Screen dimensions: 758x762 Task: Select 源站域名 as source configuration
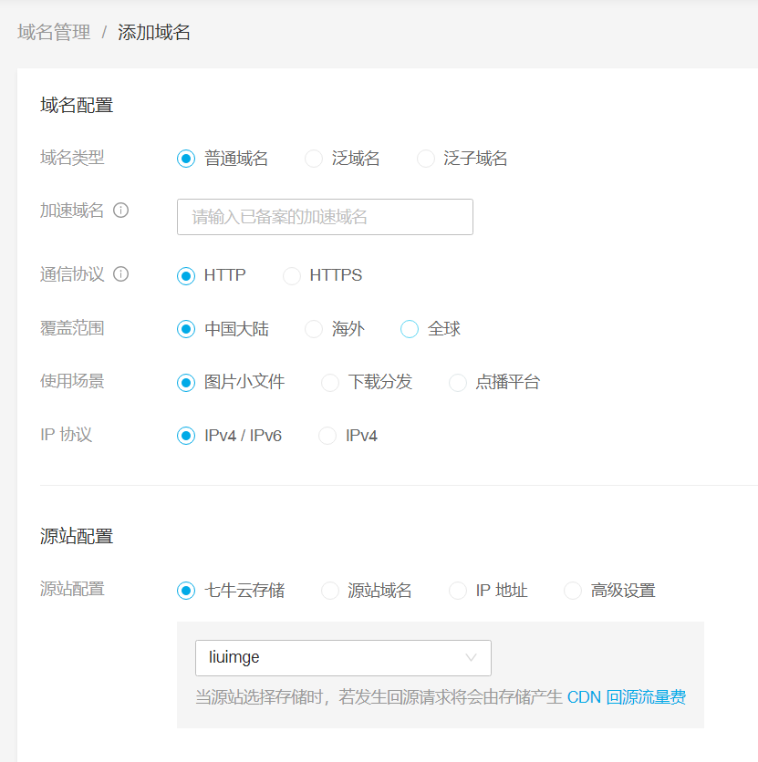coord(329,590)
